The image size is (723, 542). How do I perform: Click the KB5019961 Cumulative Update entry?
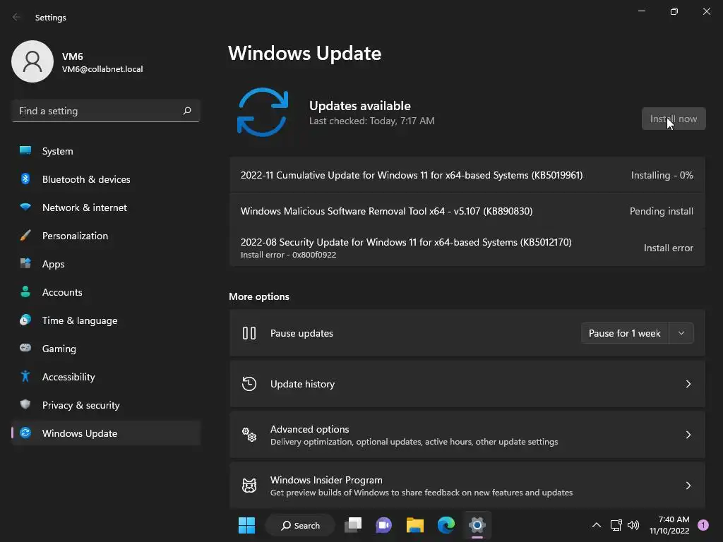tap(467, 175)
